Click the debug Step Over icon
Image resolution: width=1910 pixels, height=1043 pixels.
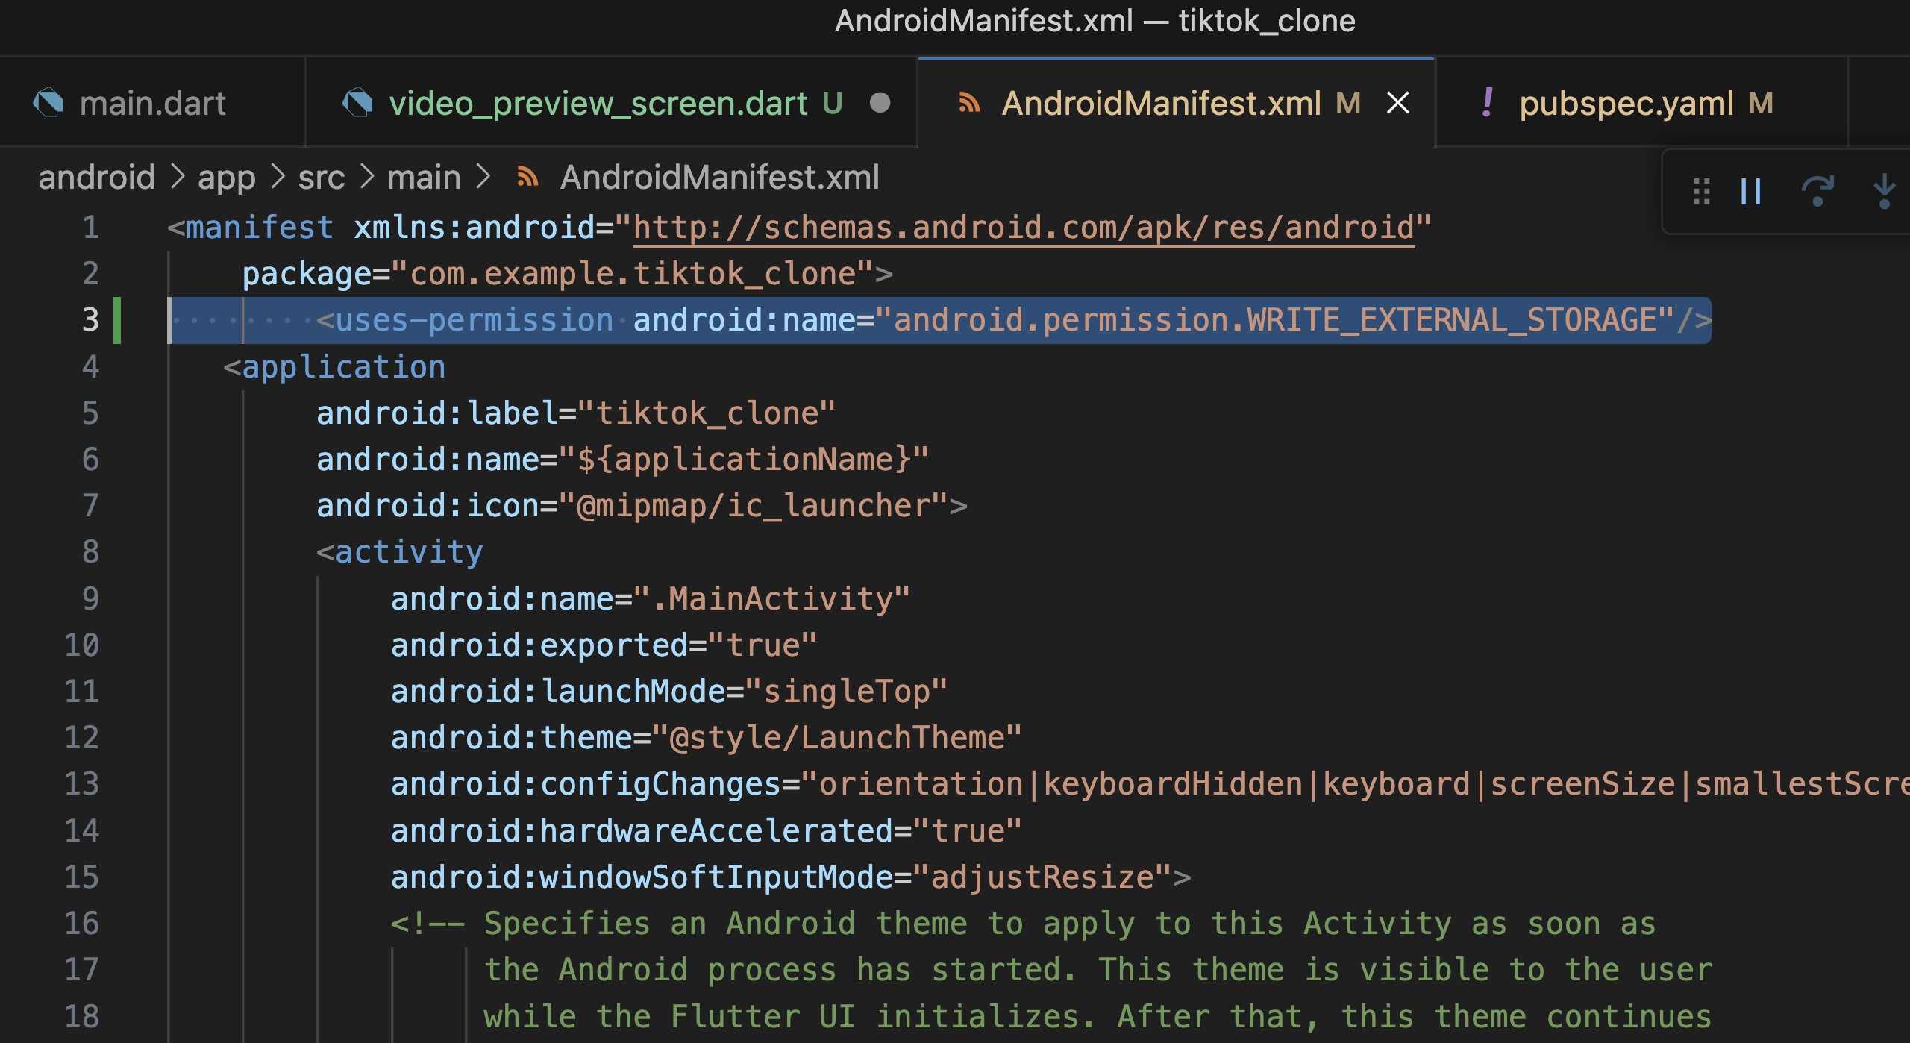(x=1817, y=191)
